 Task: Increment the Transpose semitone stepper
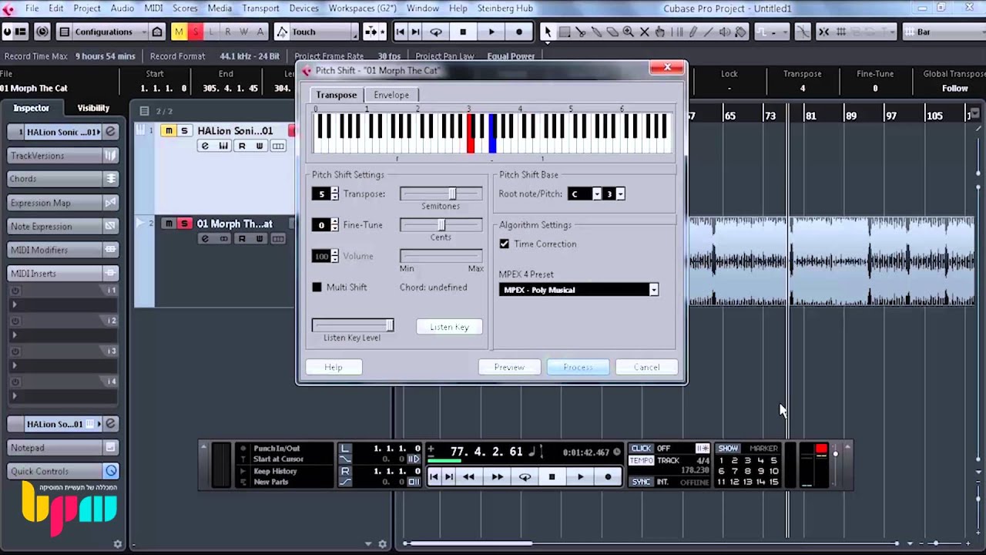[x=334, y=190]
